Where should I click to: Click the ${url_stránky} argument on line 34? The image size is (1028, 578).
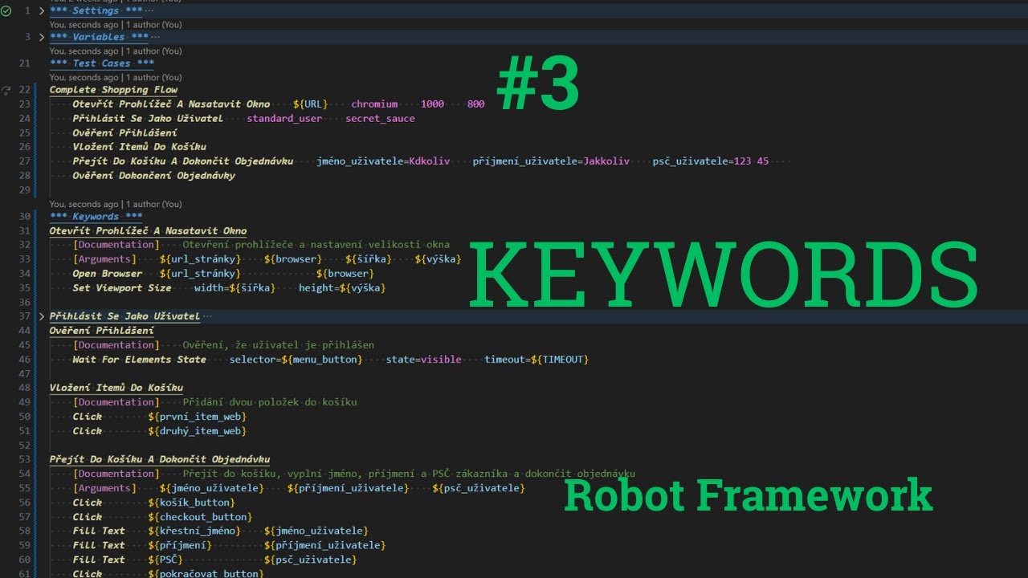point(201,274)
